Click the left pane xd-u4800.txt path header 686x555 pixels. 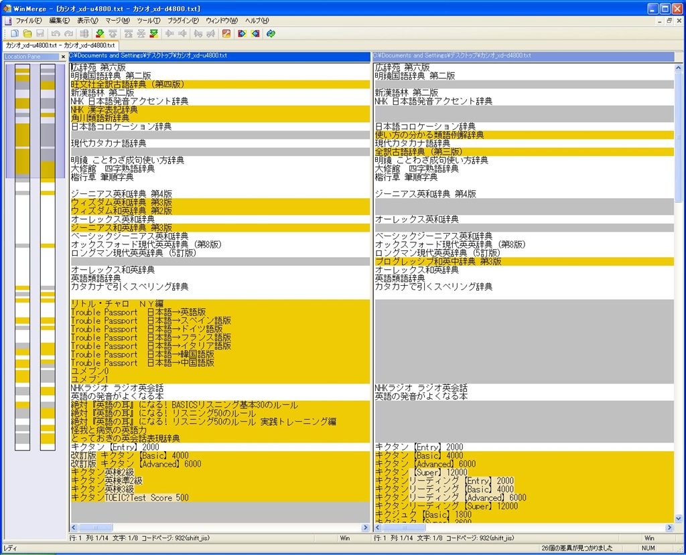point(220,56)
